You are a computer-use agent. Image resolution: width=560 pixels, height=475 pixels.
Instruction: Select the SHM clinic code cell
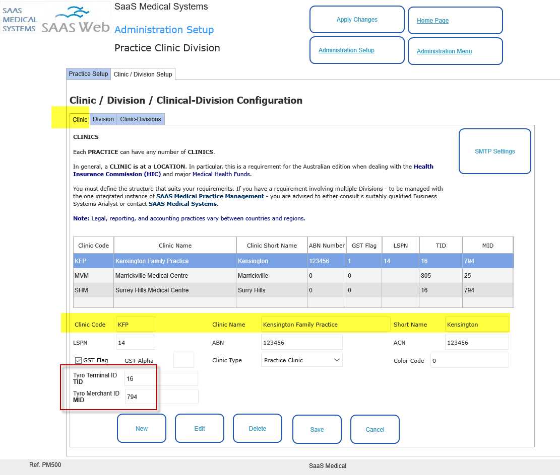click(94, 290)
